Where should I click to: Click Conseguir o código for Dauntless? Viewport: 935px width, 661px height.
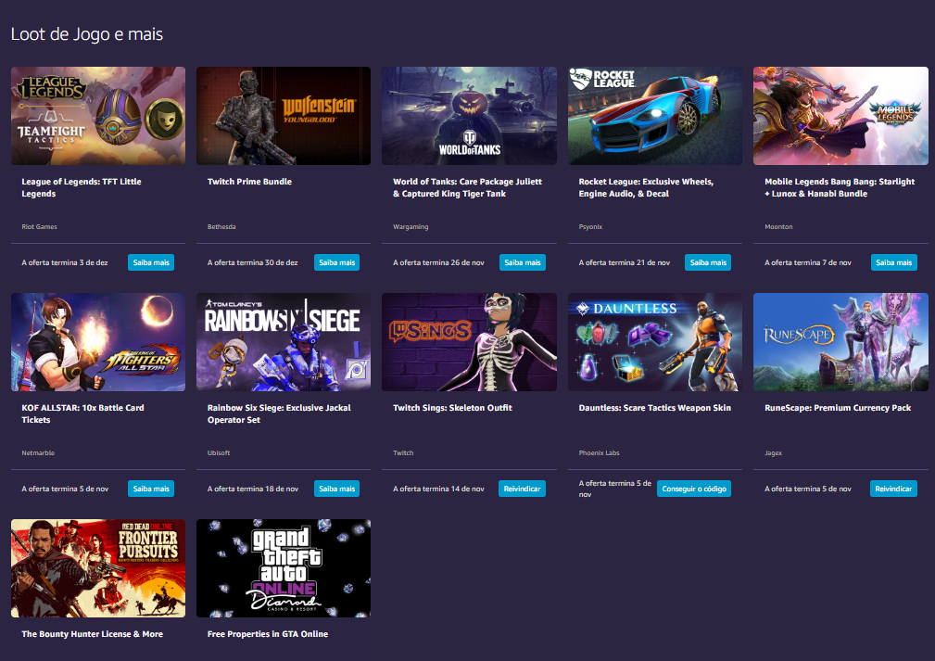pos(694,489)
